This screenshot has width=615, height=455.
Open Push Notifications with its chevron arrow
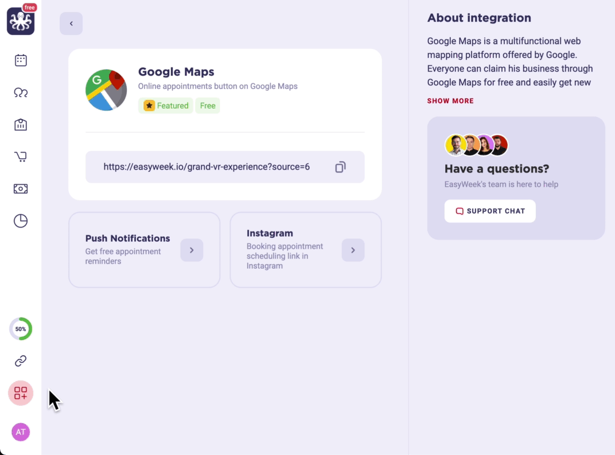click(x=192, y=250)
